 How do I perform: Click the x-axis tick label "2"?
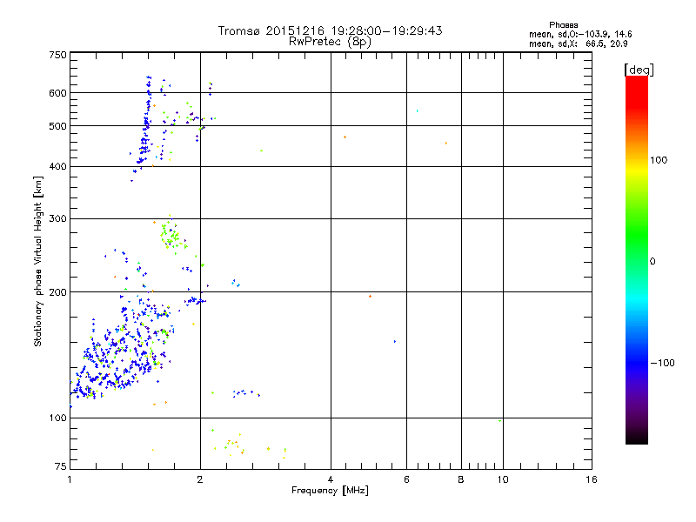point(200,479)
